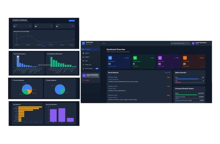Click the Dashboard Overview heading

click(x=116, y=49)
